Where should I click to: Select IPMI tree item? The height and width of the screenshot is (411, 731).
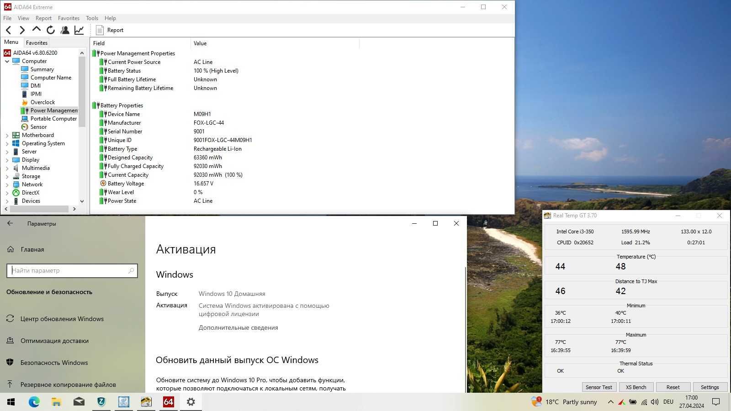(36, 94)
